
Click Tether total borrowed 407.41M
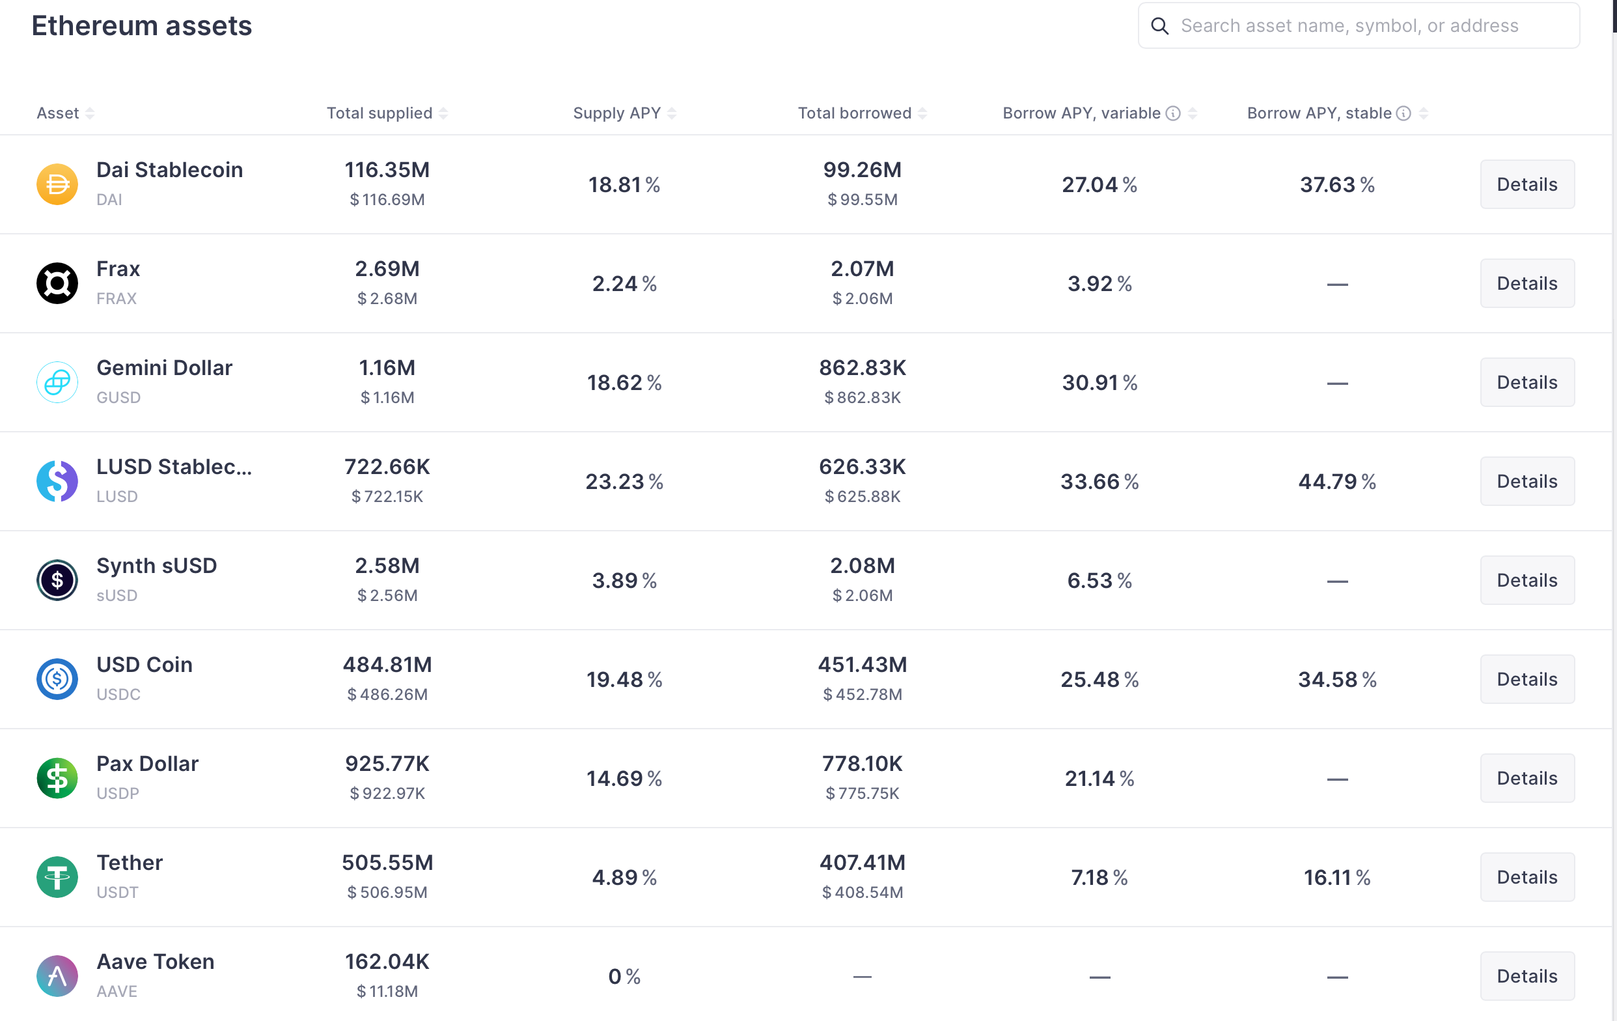(x=863, y=863)
